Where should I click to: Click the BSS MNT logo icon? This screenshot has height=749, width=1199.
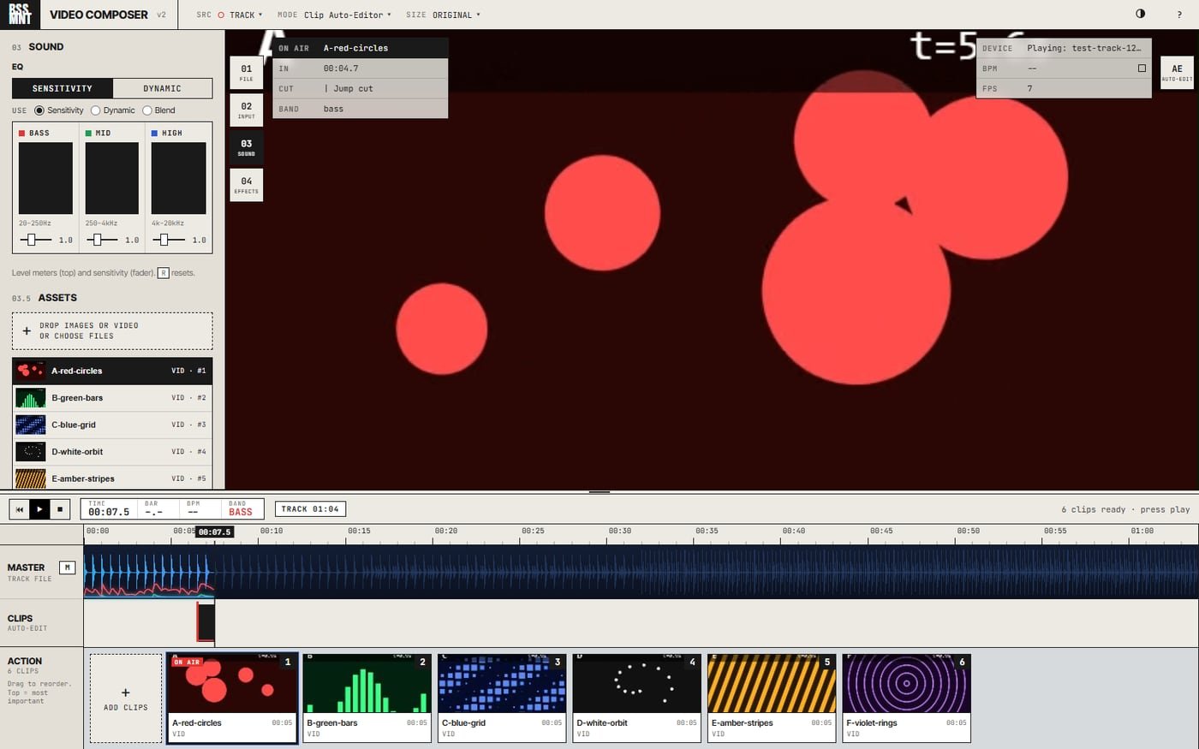(20, 14)
